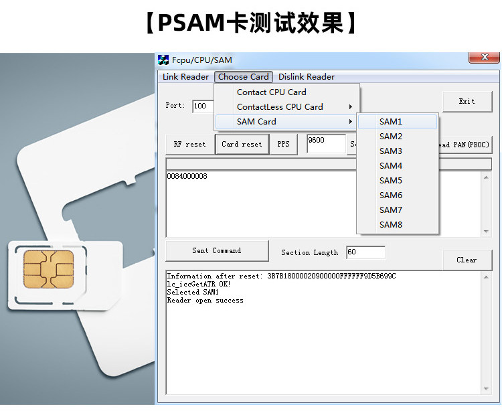Choose SAM2 from the submenu
The image size is (502, 411).
click(398, 137)
